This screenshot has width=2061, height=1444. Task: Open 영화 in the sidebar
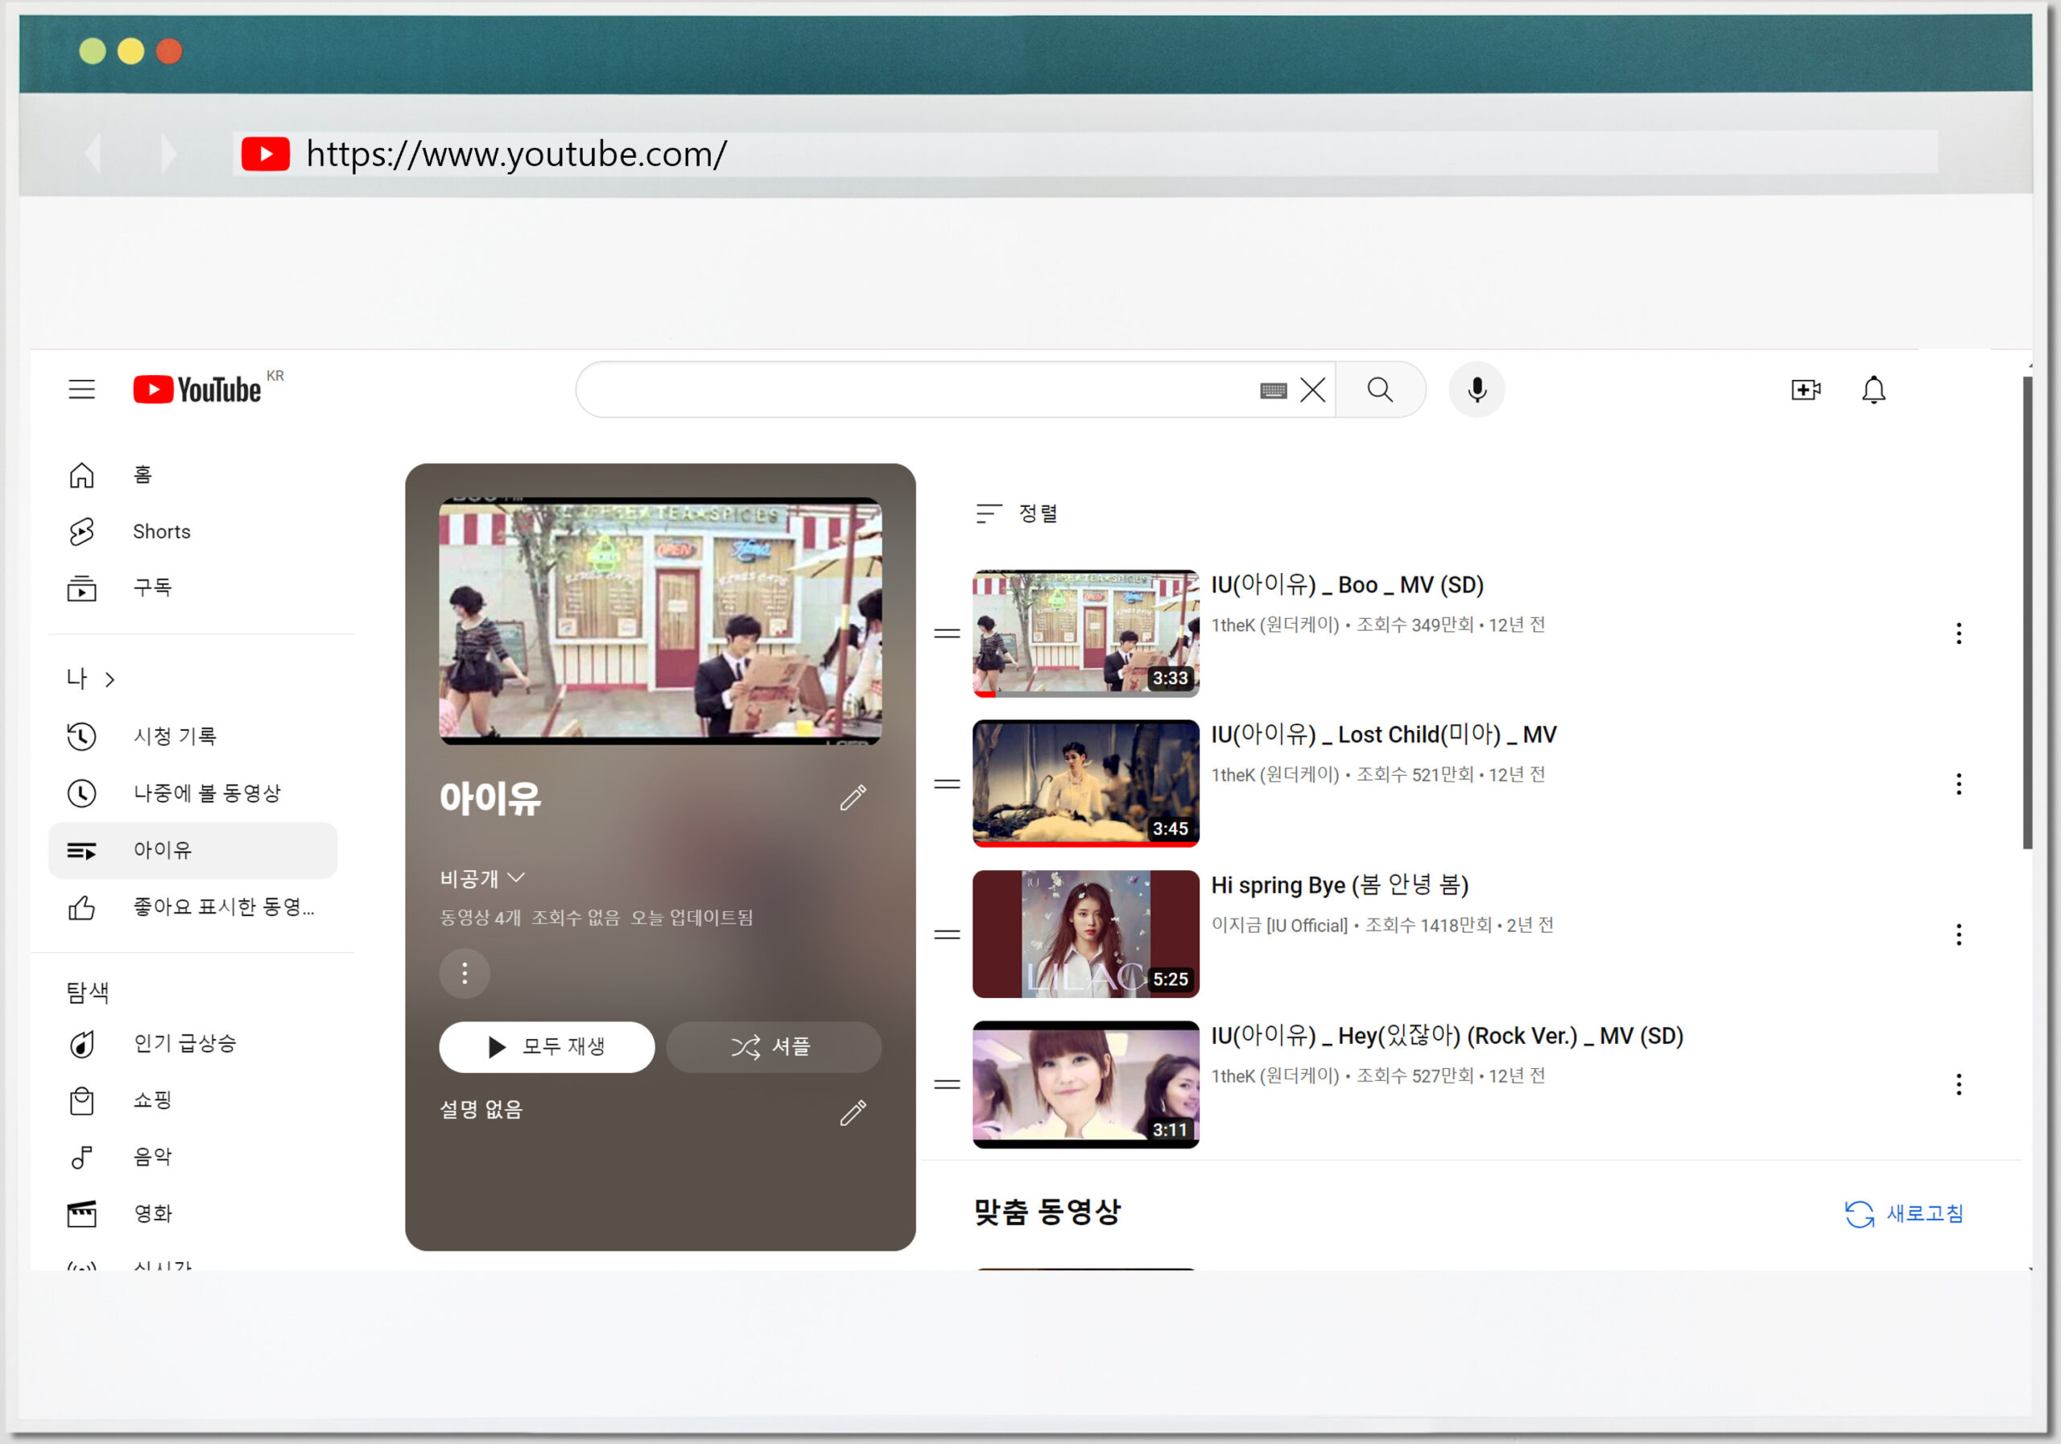192,1213
